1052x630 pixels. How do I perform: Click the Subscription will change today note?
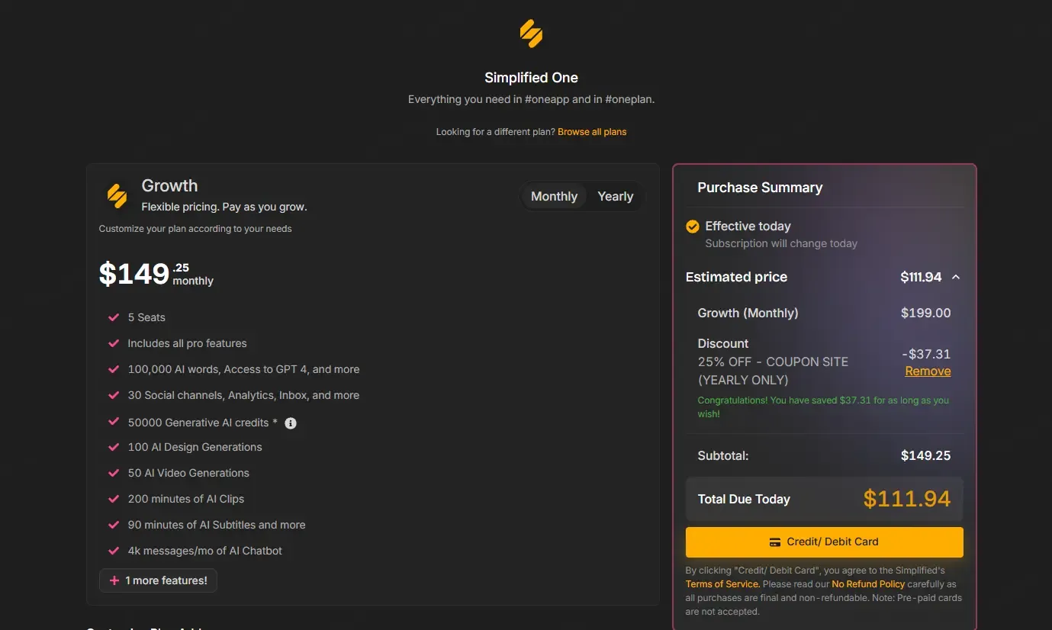click(781, 243)
